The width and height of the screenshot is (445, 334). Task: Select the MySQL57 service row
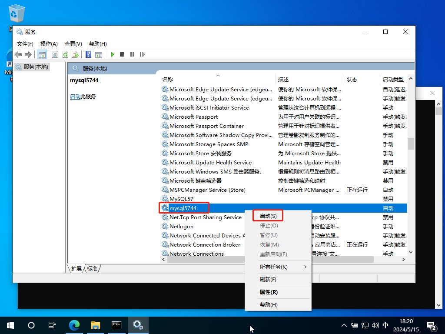click(x=181, y=199)
